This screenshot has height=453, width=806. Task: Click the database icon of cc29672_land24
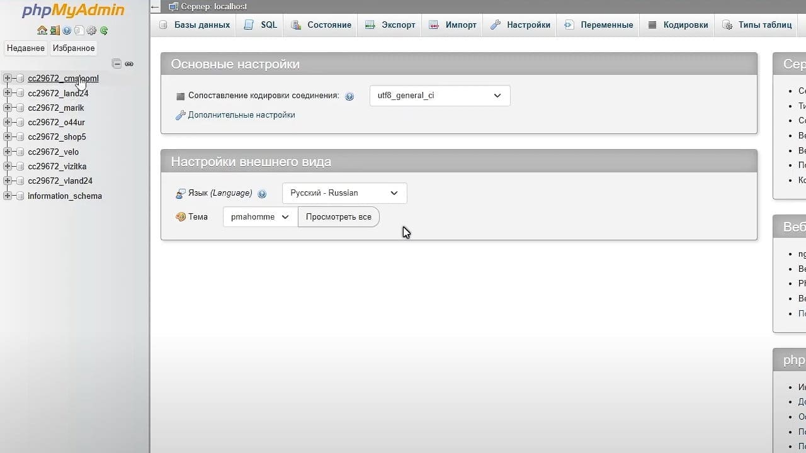(20, 93)
